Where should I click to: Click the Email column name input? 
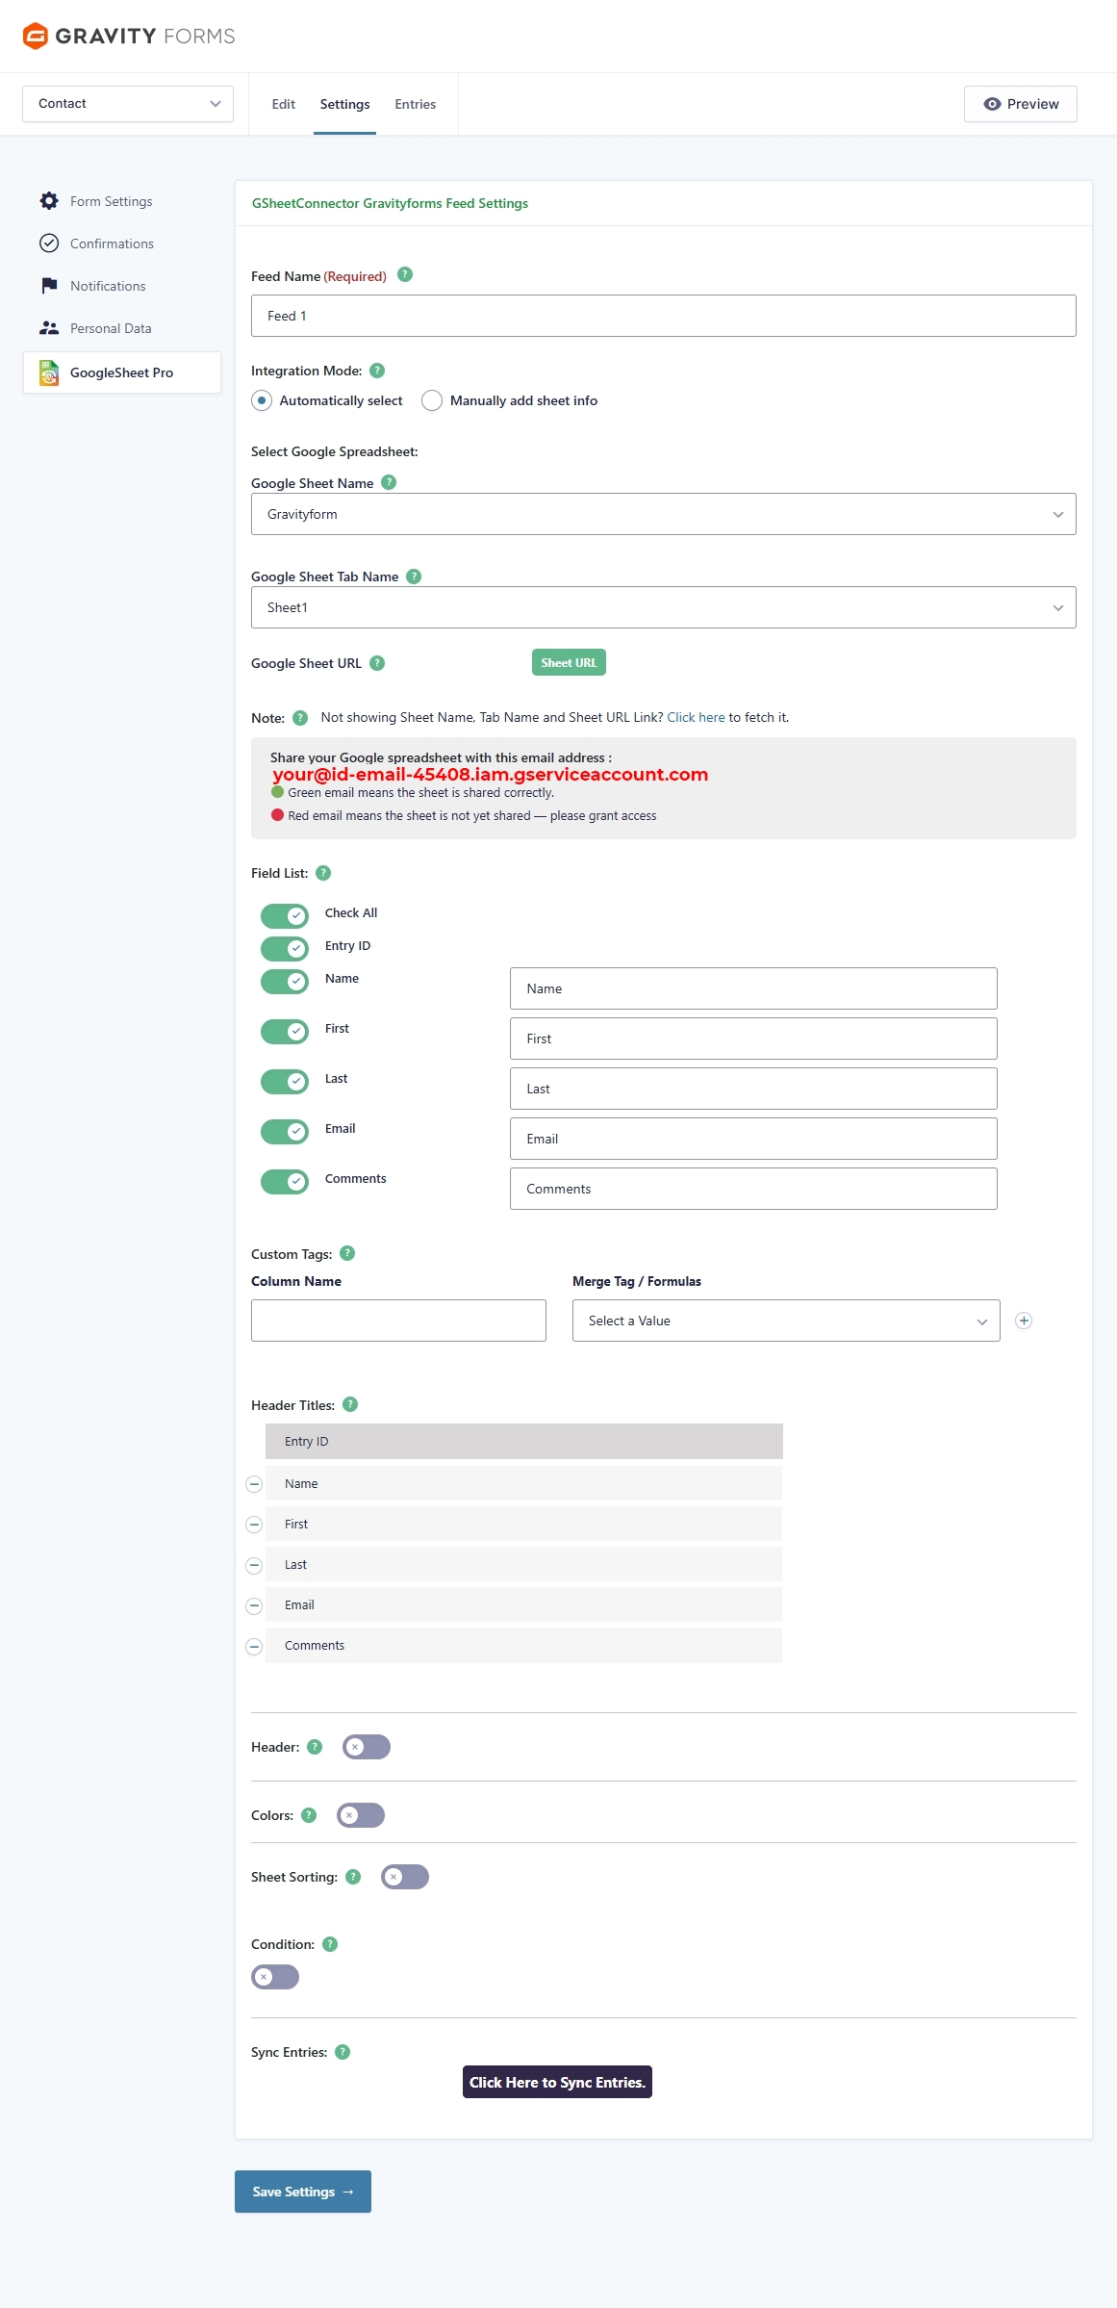753,1139
